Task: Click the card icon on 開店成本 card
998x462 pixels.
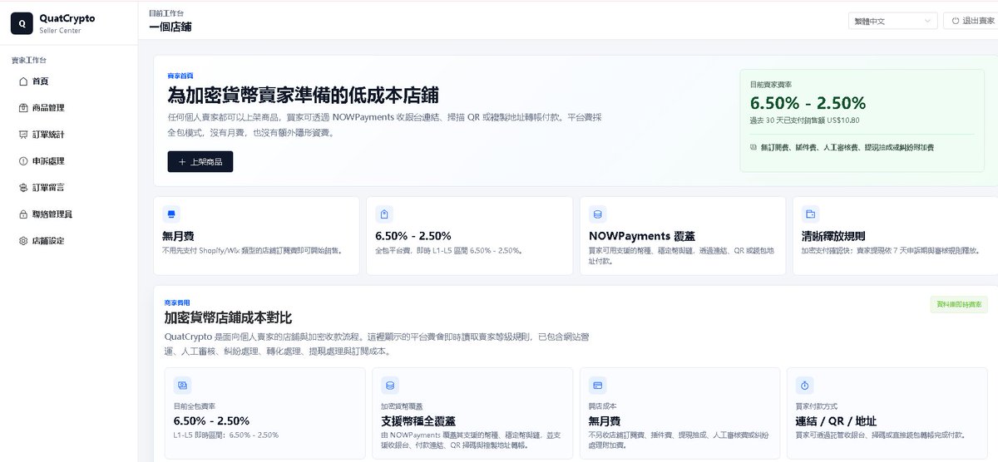Action: tap(596, 386)
